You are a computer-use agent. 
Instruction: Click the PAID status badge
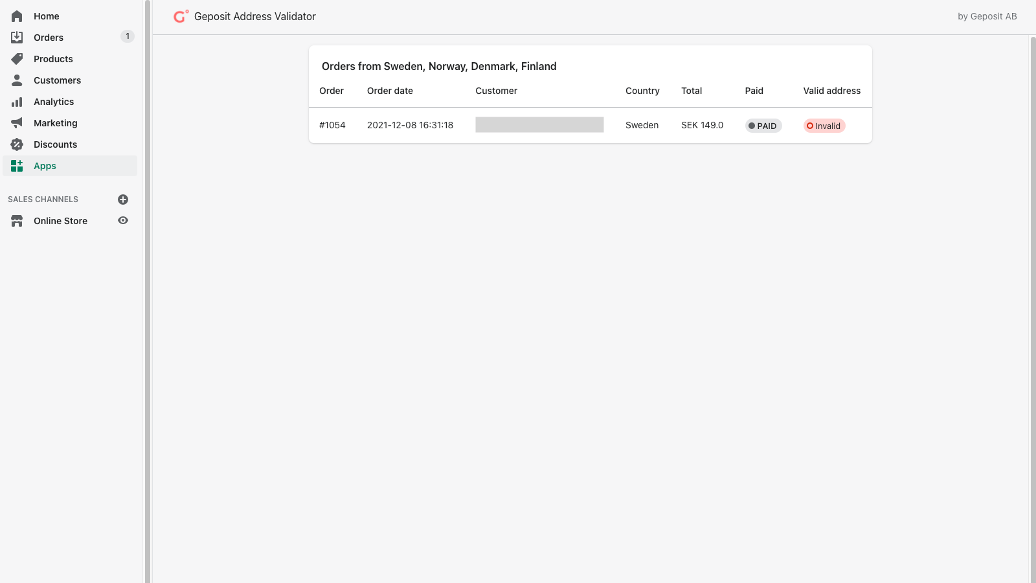point(763,126)
